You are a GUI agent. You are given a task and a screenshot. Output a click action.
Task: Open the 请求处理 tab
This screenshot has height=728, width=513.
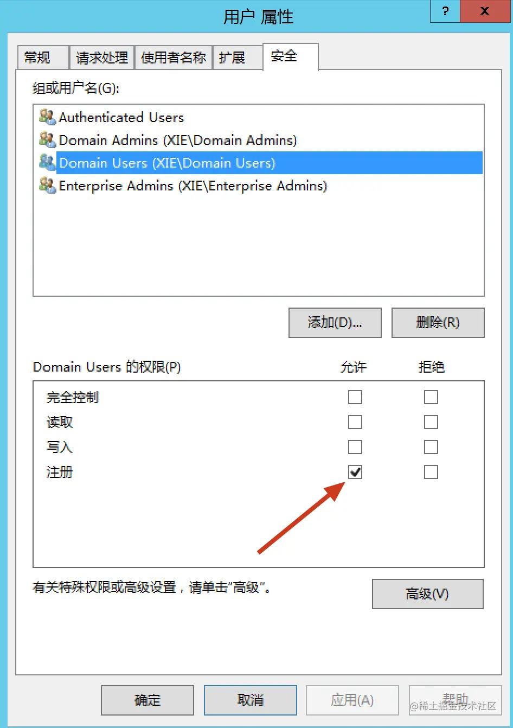tap(102, 58)
